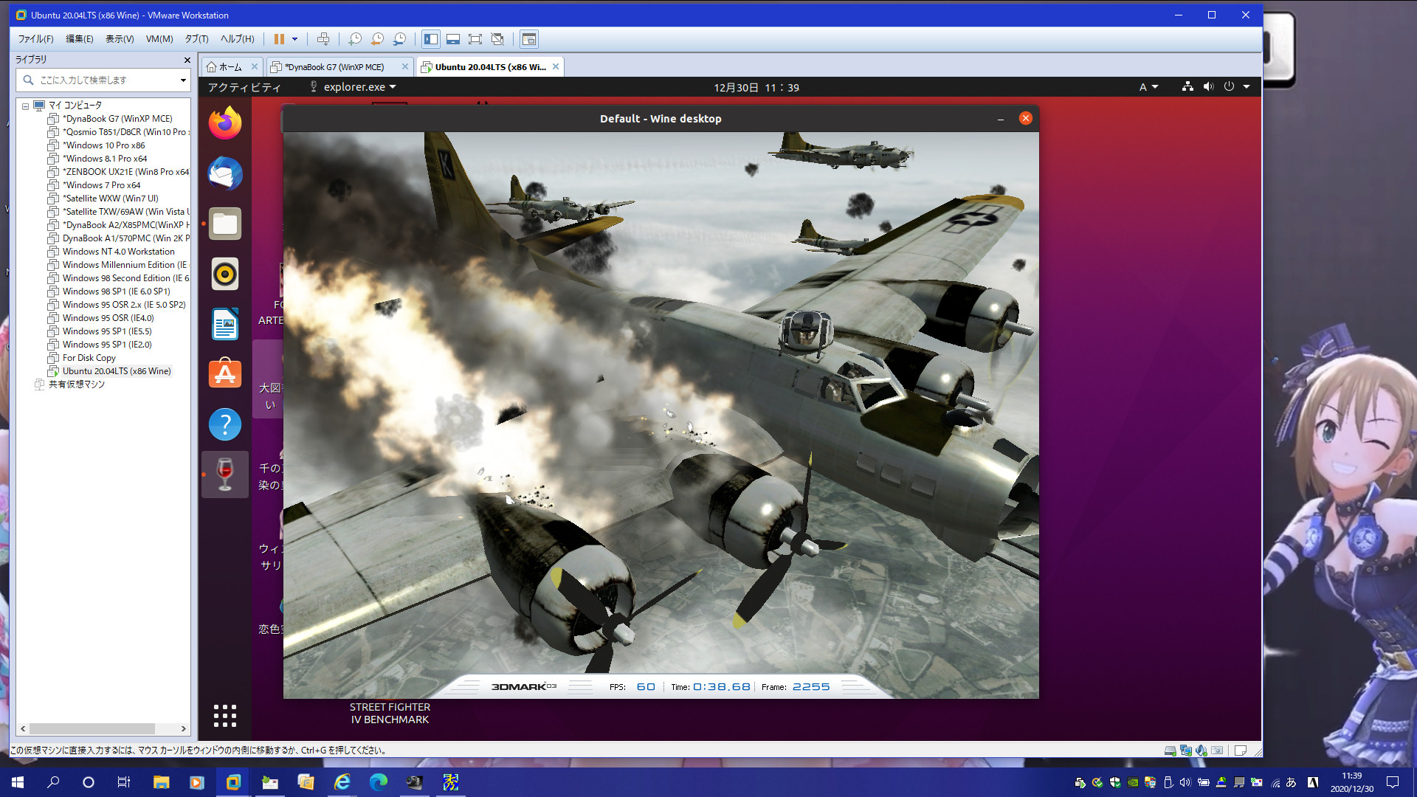Open Files from the Ubuntu dock
Screen dimensions: 1417x797
(225, 224)
